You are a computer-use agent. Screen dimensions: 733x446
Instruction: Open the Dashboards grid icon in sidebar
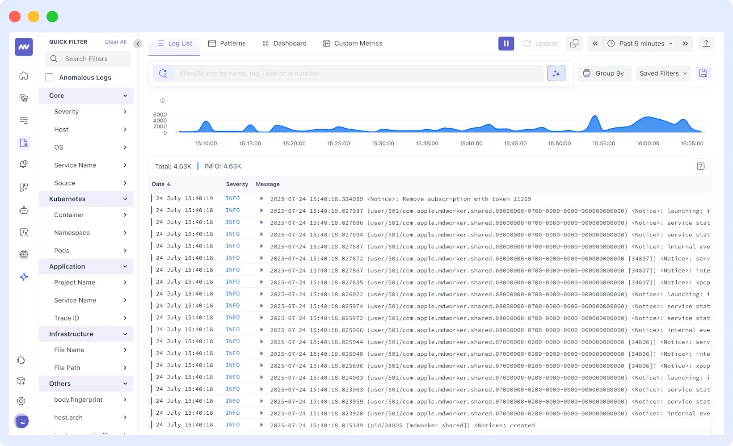(x=23, y=187)
